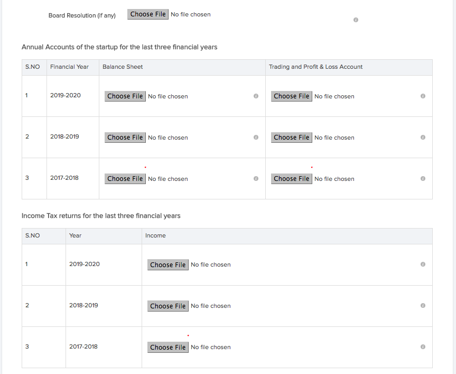The width and height of the screenshot is (456, 374).
Task: Click info icon for 2017-2018 Profit & Loss
Action: [423, 179]
